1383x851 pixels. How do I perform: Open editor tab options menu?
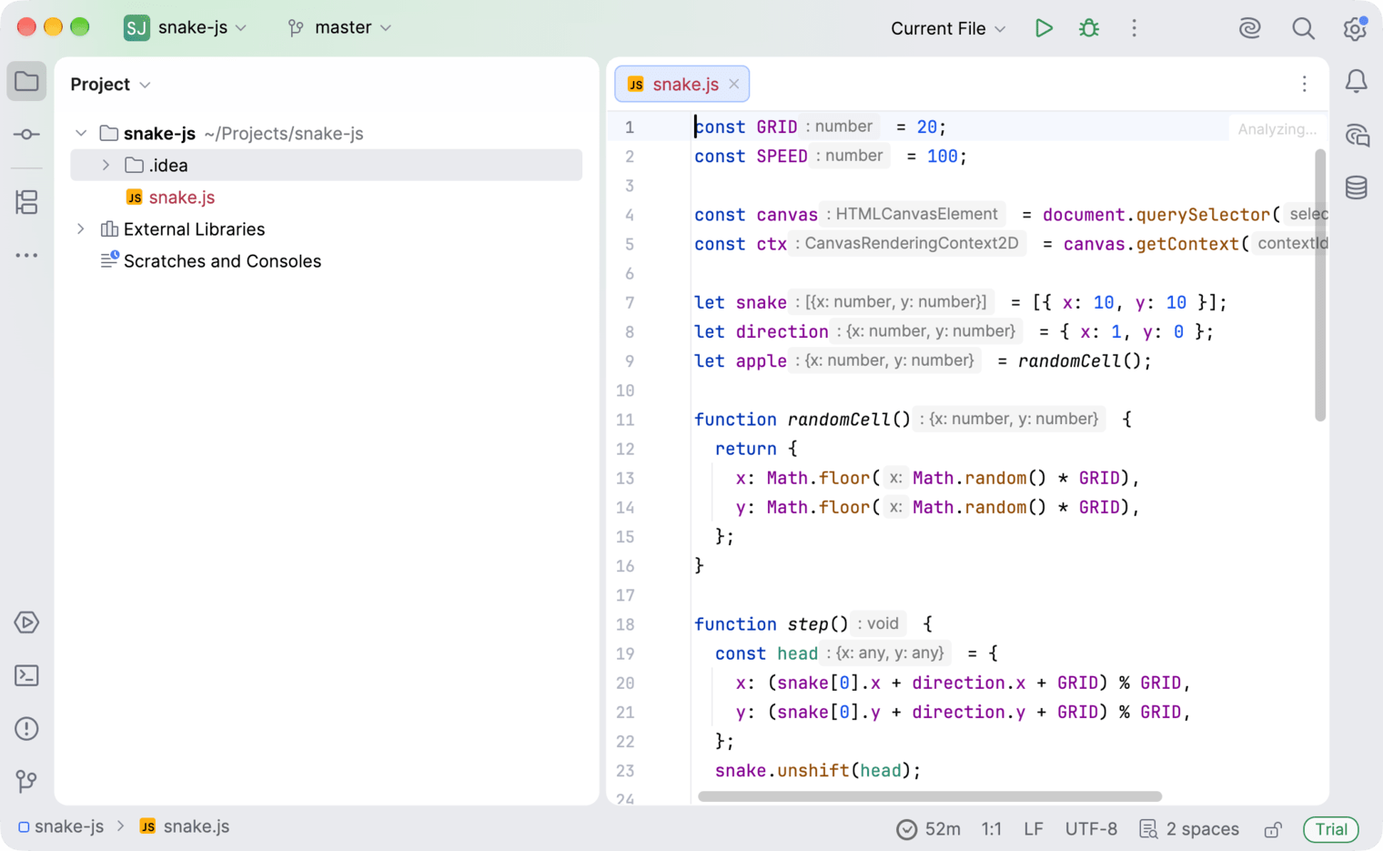tap(1304, 85)
